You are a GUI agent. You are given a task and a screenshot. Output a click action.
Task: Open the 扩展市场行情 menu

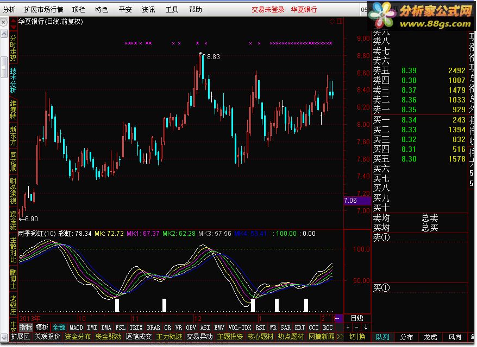[43, 10]
